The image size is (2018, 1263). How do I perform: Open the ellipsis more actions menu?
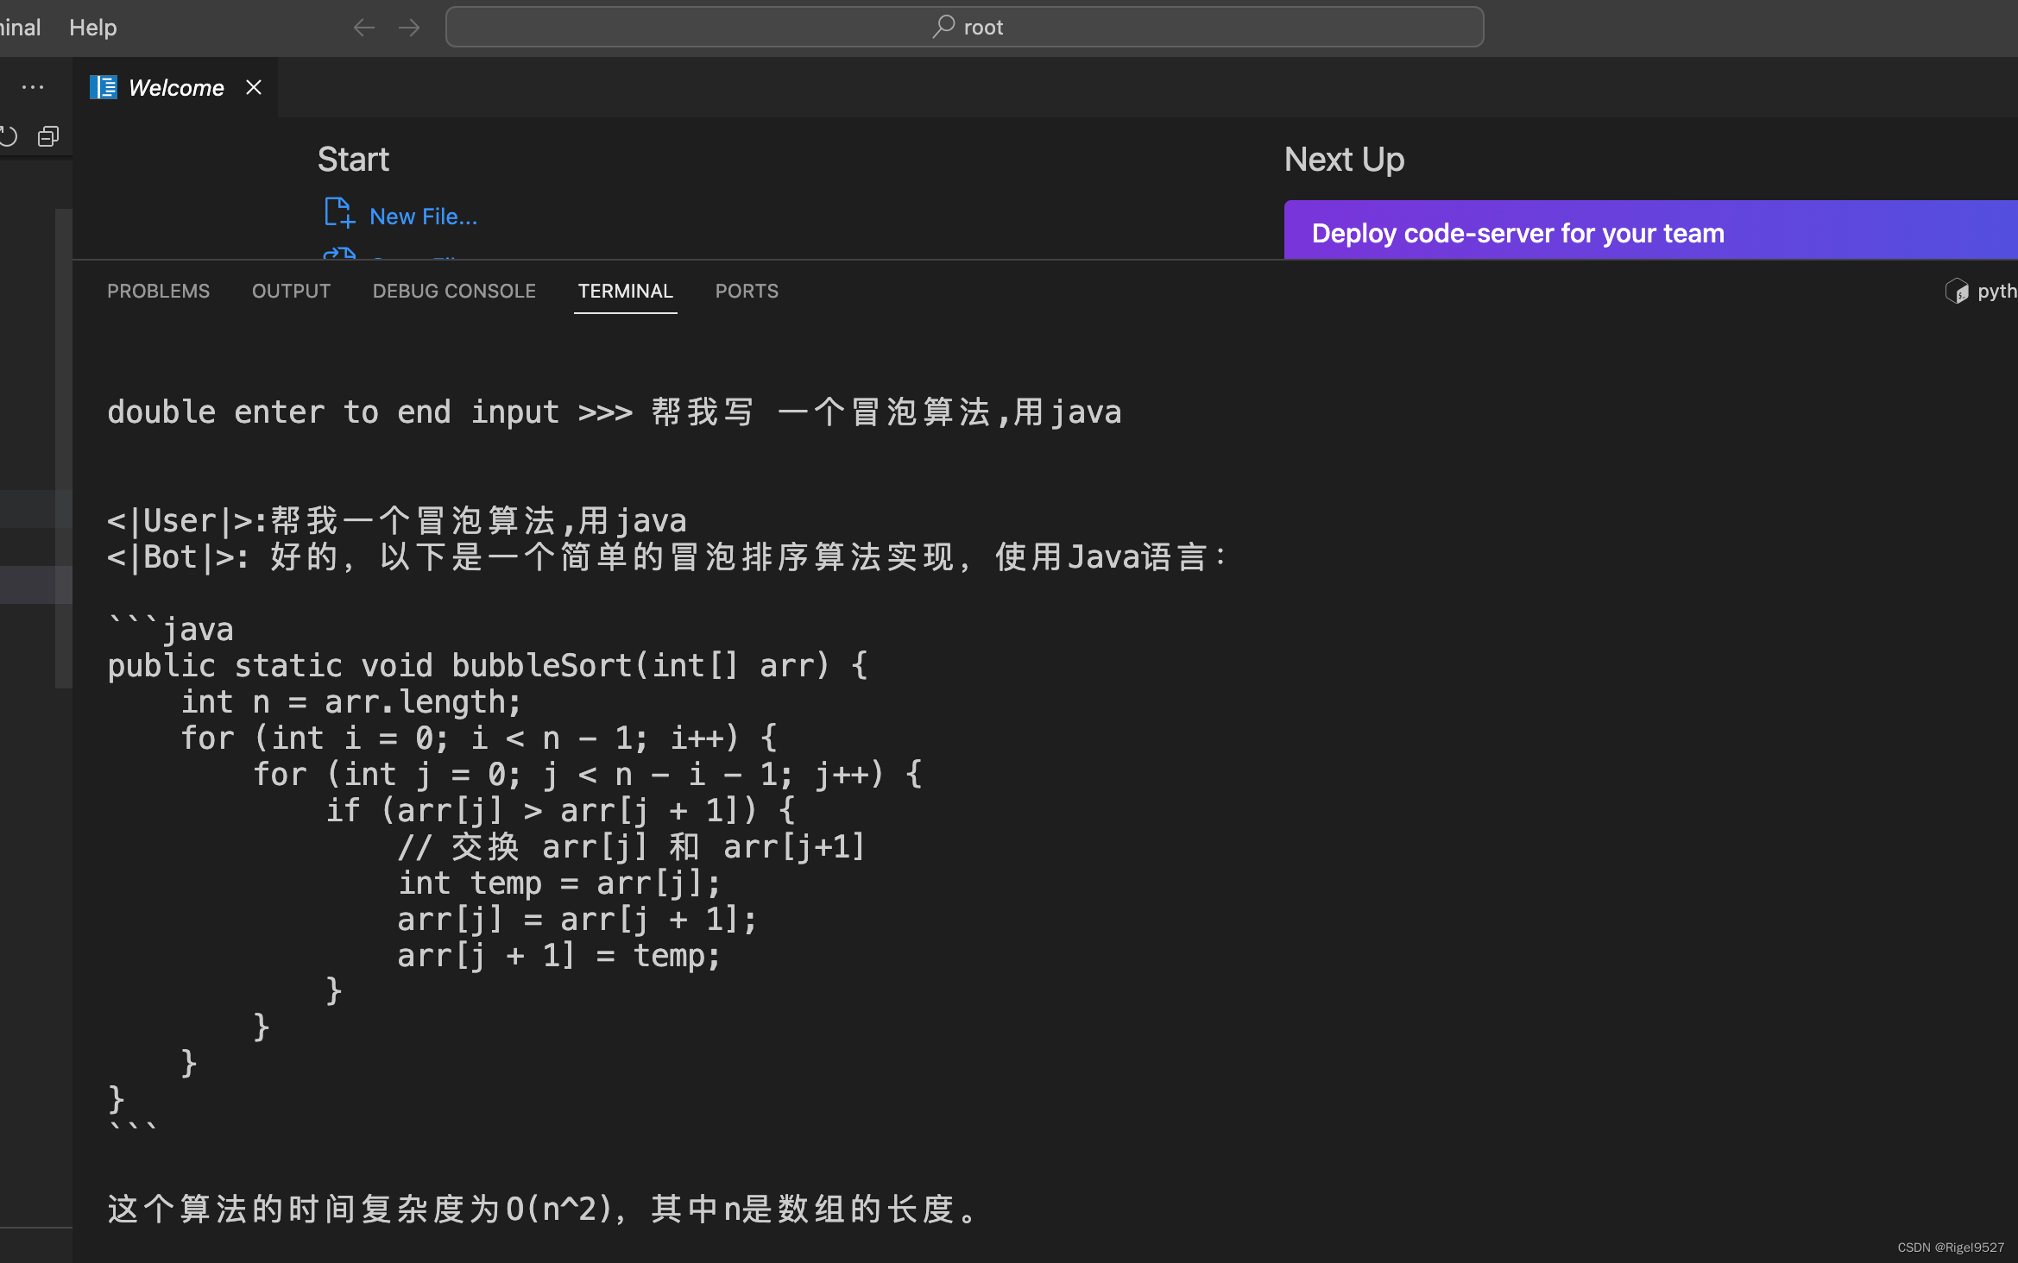click(x=33, y=86)
